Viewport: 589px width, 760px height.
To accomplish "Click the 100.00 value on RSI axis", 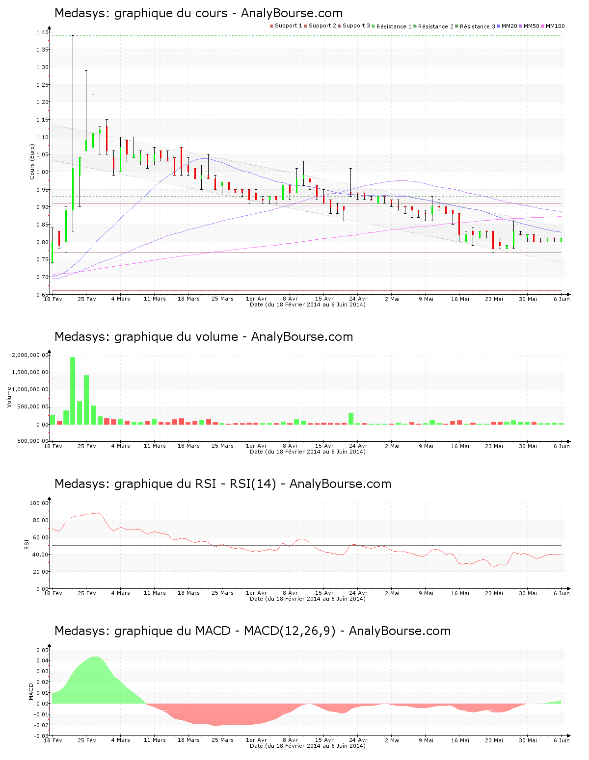I will (x=39, y=503).
